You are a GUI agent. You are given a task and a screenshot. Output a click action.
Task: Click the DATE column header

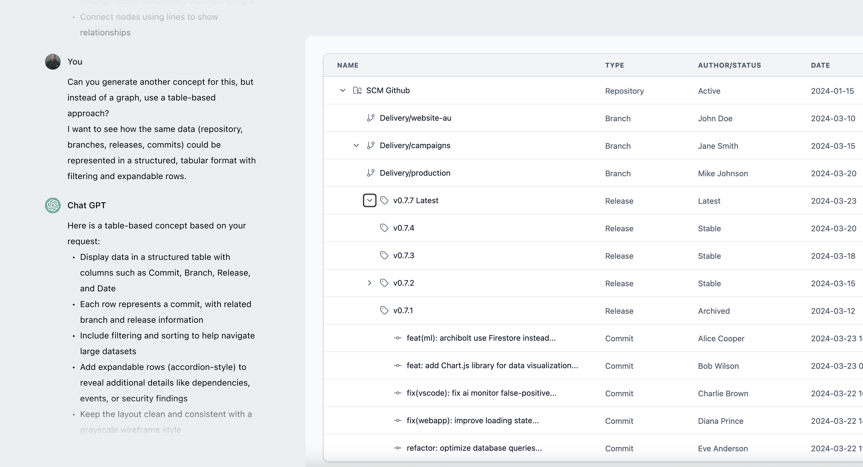820,65
